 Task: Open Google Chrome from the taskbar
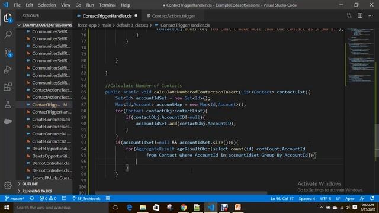pos(184,208)
